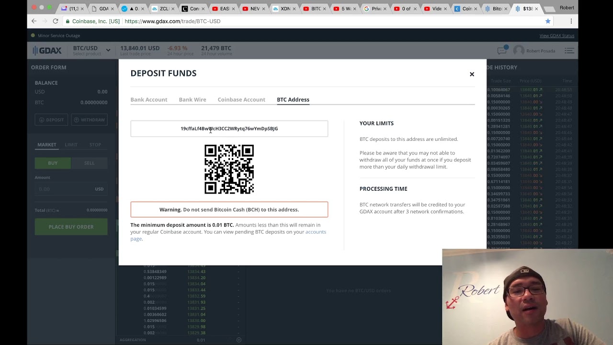Bookmark this page with the star icon
The image size is (613, 345).
point(548,21)
